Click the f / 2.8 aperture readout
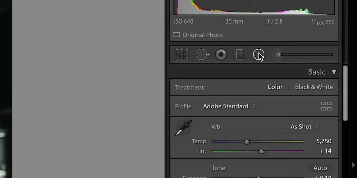This screenshot has height=178, width=357. tap(275, 22)
